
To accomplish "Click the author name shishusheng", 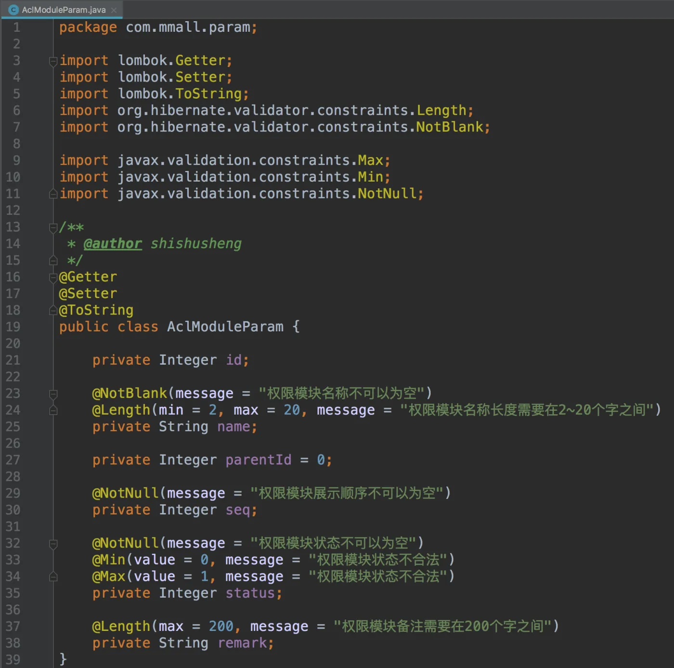I will click(196, 244).
